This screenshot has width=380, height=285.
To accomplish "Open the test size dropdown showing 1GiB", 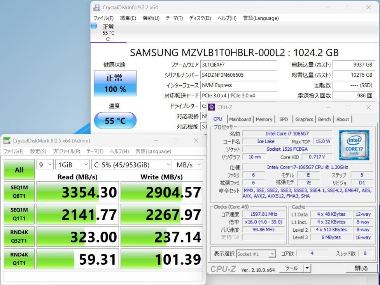I will point(72,165).
